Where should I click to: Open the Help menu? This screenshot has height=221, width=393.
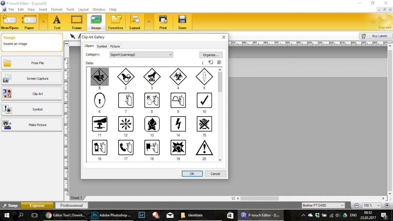113,9
